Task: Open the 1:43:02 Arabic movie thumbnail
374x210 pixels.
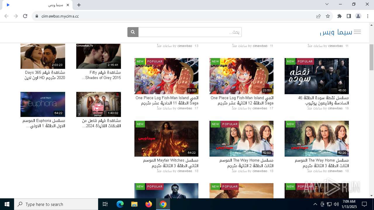Action: [x=98, y=104]
